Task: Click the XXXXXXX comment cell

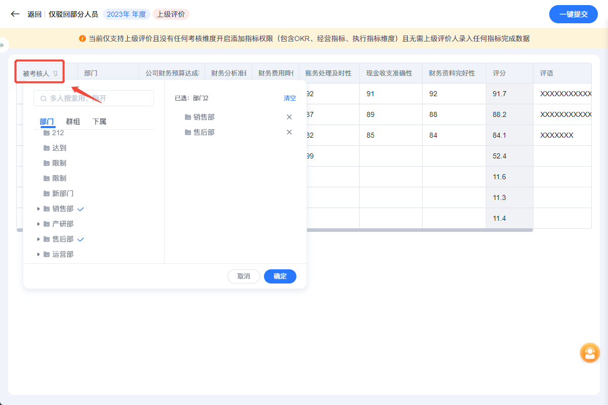Action: click(562, 135)
